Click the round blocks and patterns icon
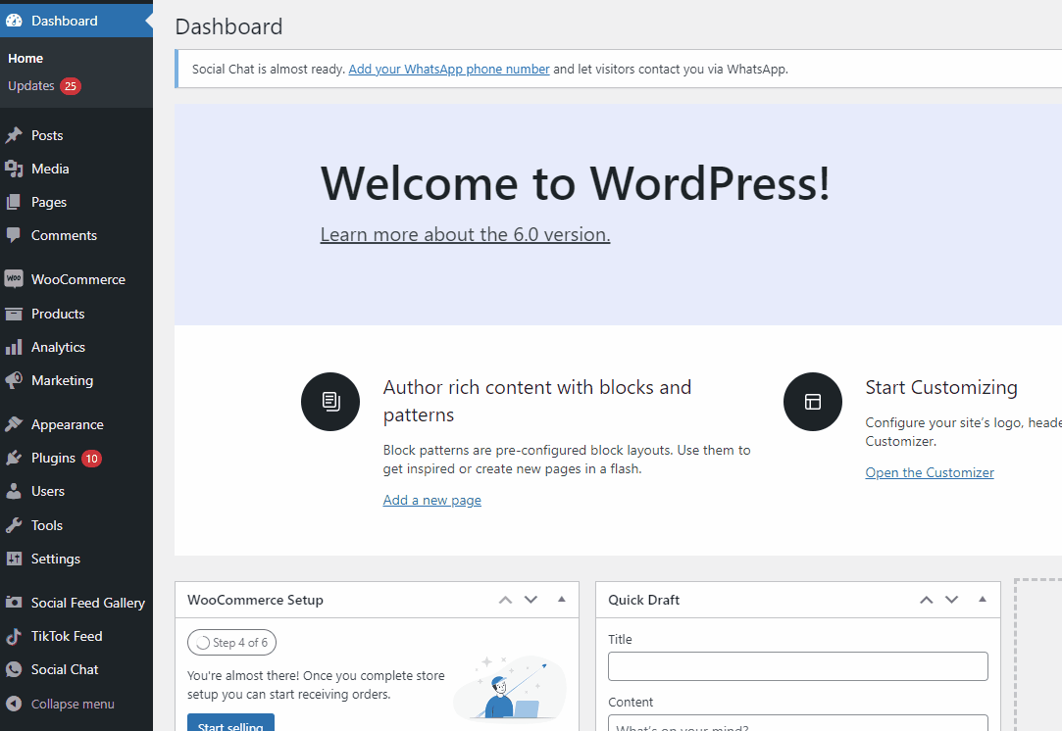 tap(330, 402)
